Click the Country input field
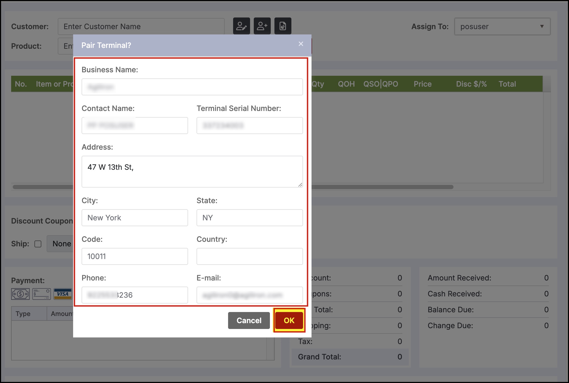 click(x=250, y=256)
